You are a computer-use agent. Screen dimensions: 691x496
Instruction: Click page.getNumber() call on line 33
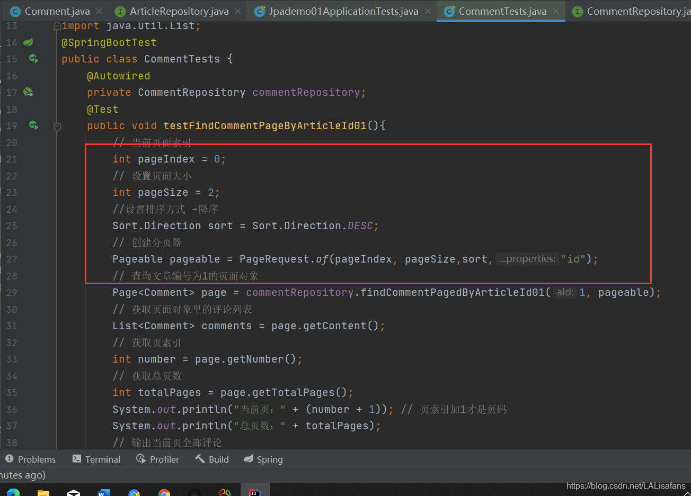(x=246, y=359)
